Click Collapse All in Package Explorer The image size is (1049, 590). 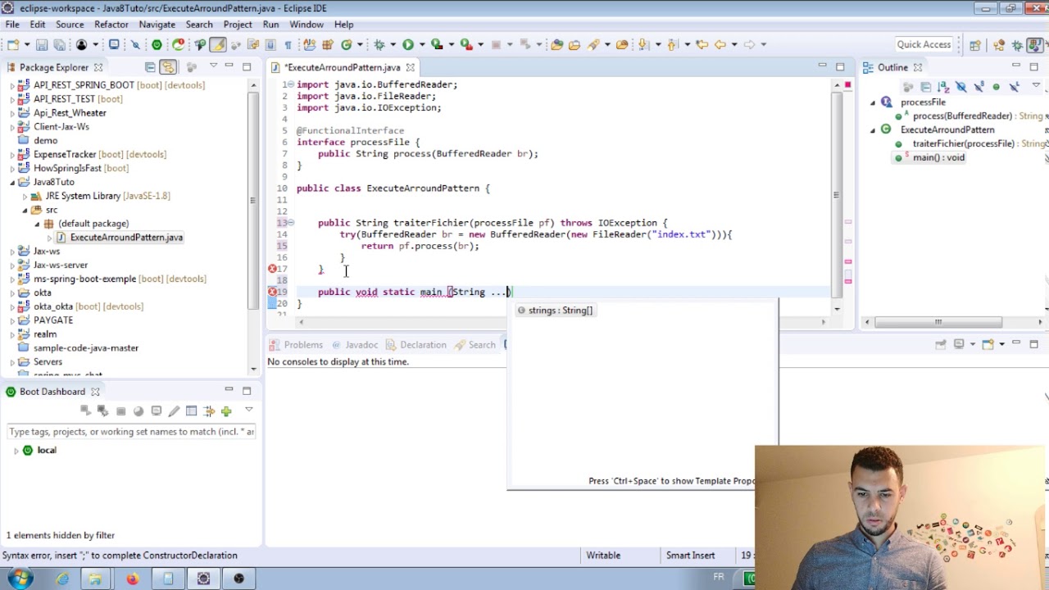[150, 67]
